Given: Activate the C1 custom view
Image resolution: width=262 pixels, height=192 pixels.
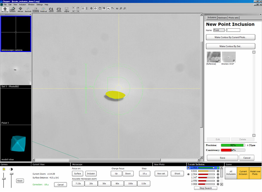Looking at the screenshot, I should click(51, 10).
